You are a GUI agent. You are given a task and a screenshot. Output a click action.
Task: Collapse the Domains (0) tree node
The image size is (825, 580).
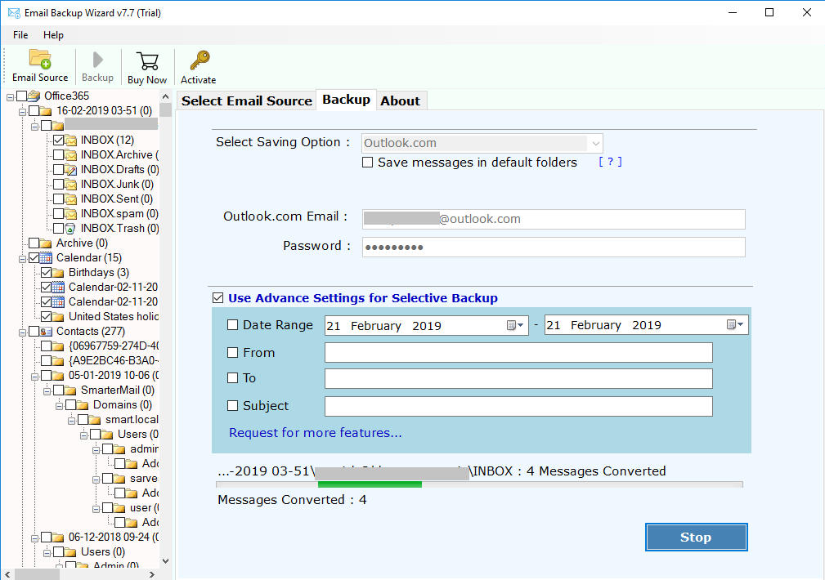coord(59,406)
